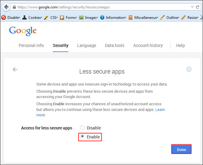Select the Disable radio button

[x=82, y=128]
